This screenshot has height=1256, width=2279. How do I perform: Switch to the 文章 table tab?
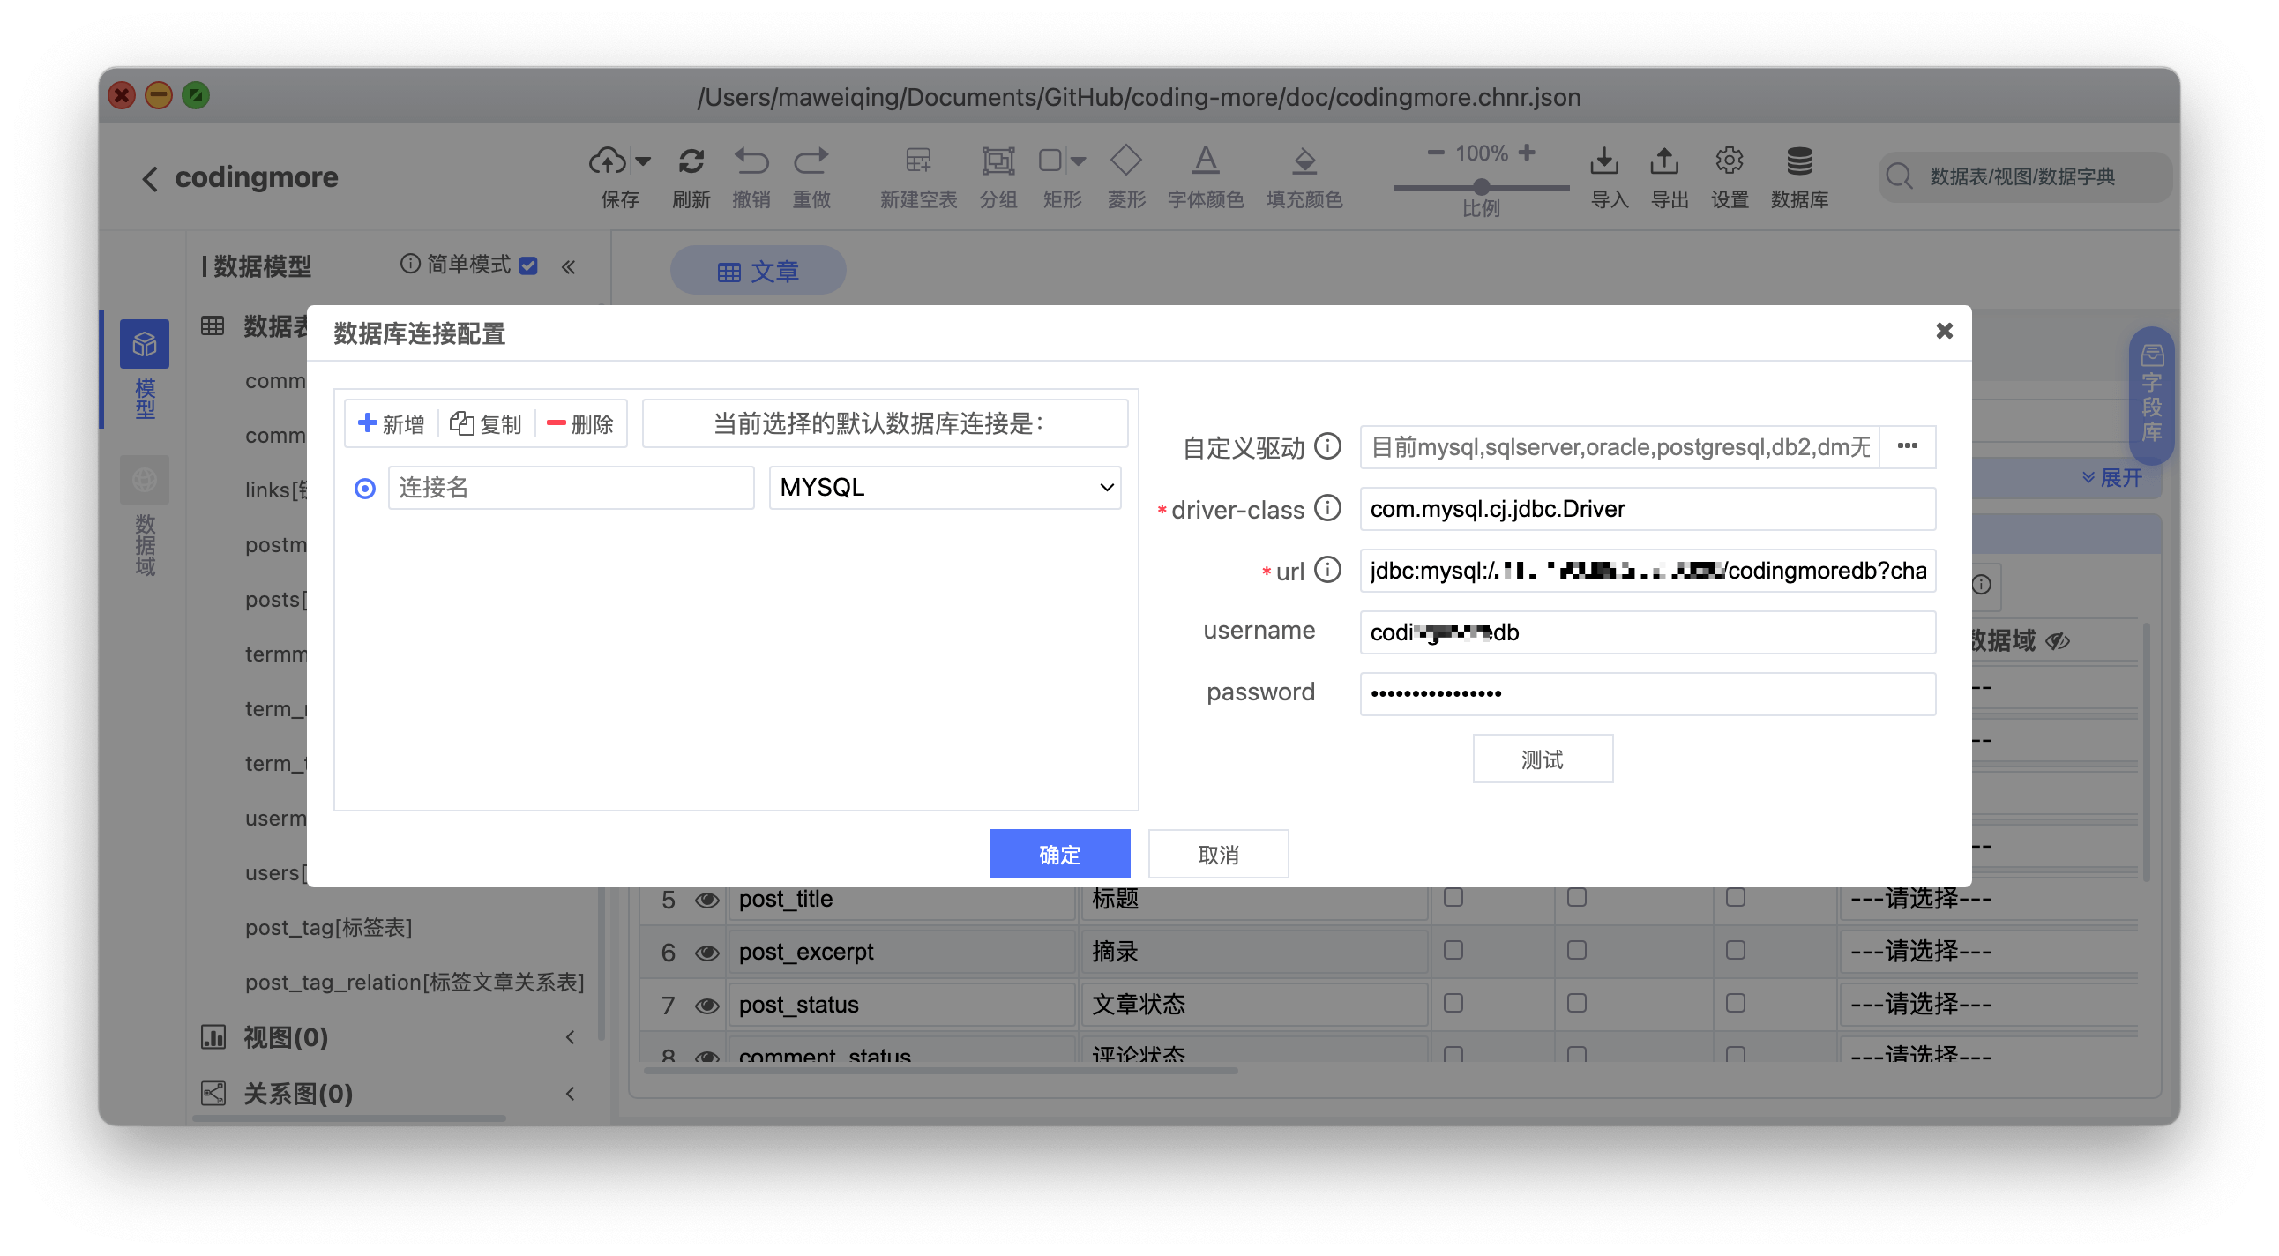click(758, 271)
